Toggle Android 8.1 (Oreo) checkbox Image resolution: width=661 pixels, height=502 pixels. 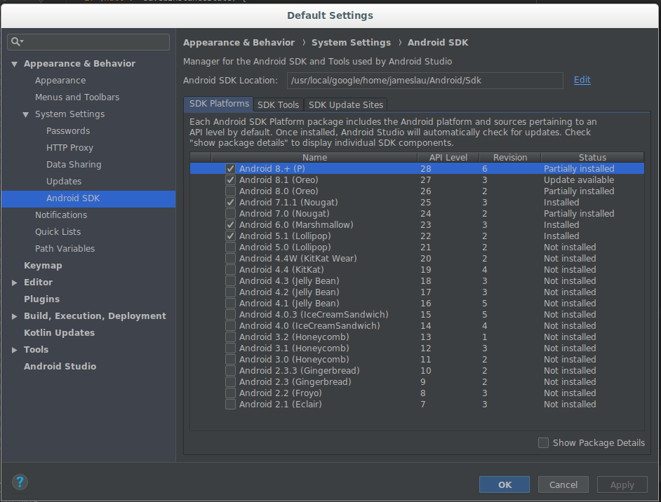click(x=230, y=180)
